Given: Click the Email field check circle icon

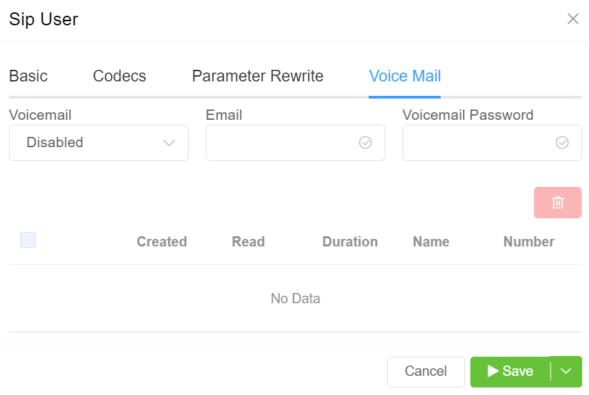Looking at the screenshot, I should 365,142.
